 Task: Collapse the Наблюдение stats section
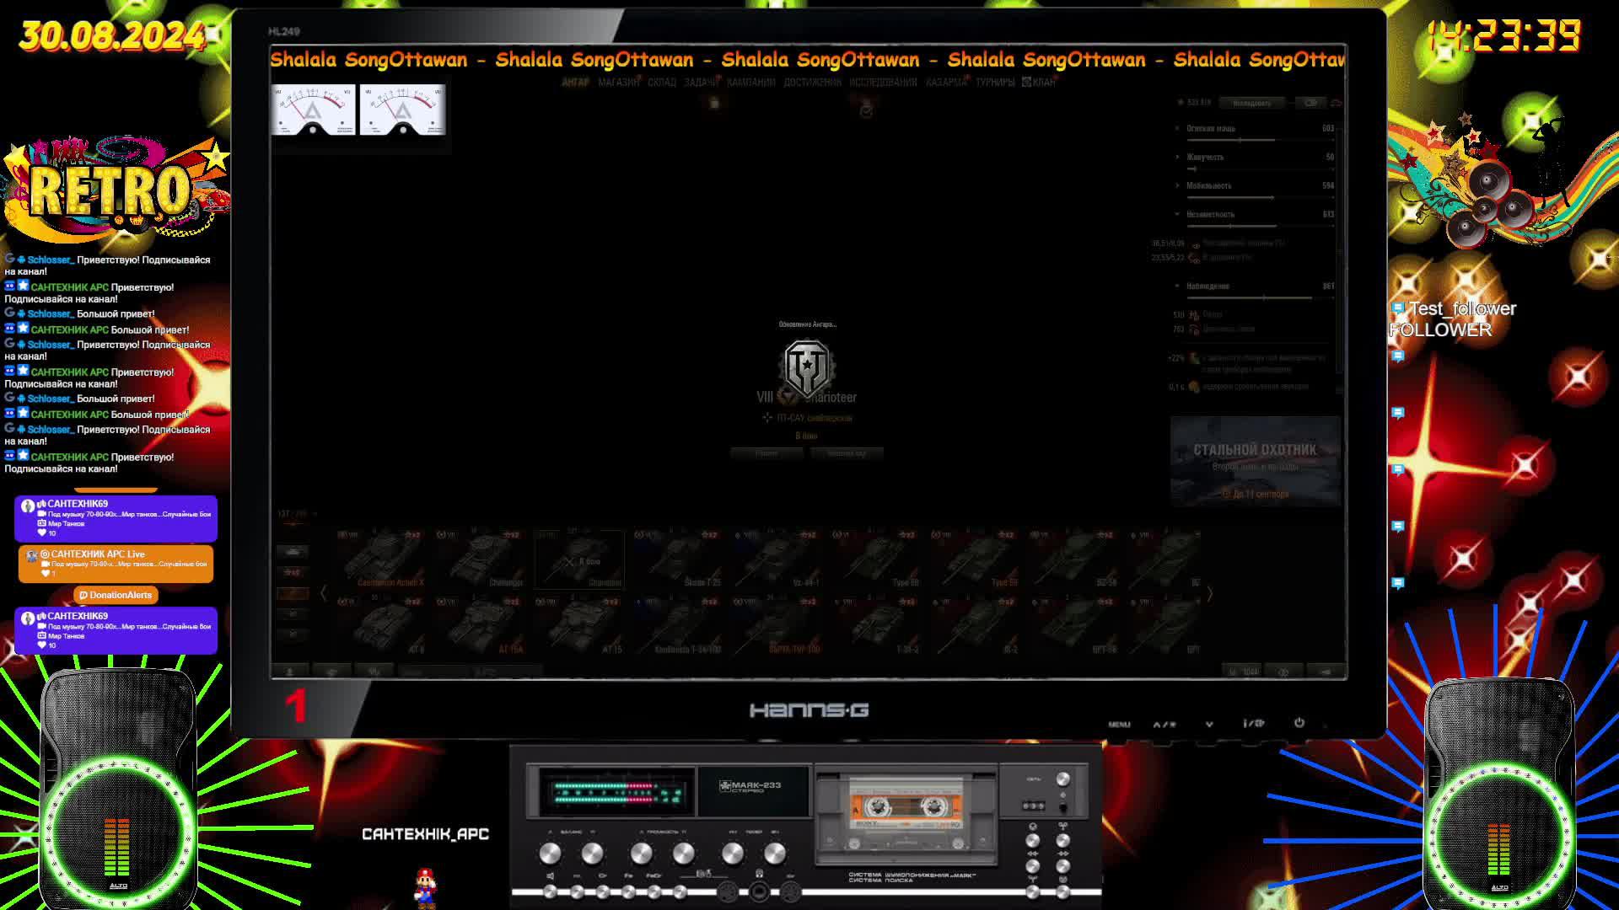1207,286
